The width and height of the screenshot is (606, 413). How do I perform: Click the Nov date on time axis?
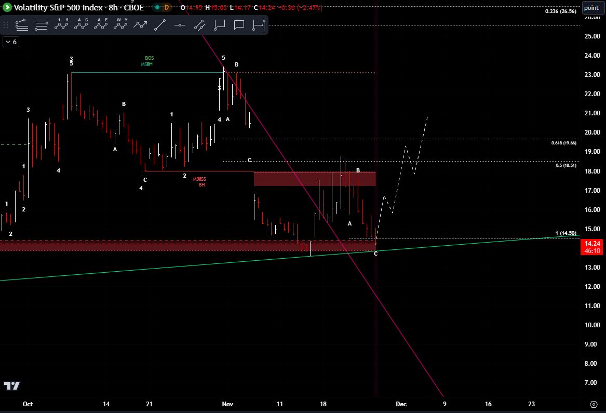click(227, 404)
